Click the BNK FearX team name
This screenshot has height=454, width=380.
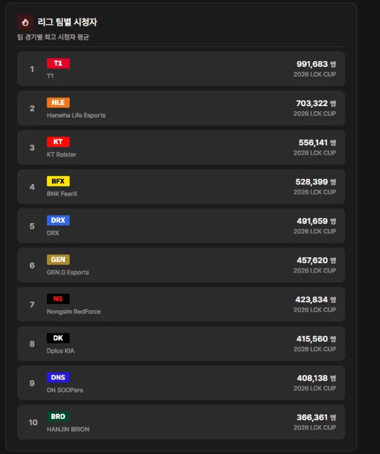point(62,194)
